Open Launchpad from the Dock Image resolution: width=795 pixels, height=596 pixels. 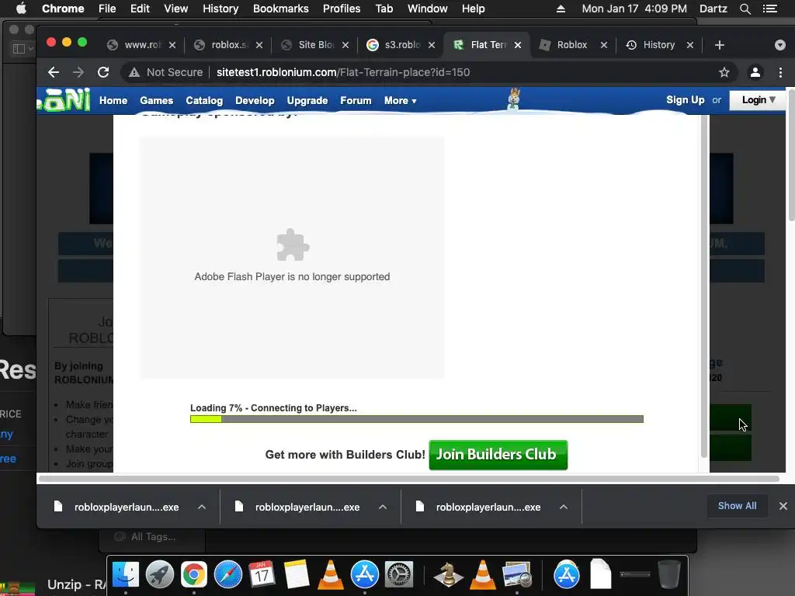(160, 575)
